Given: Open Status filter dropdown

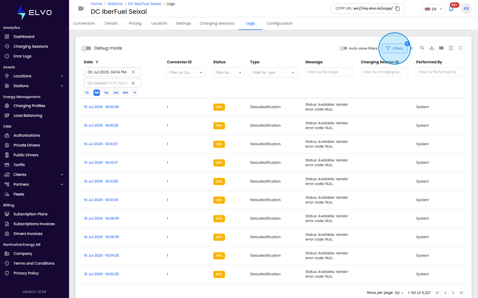Looking at the screenshot, I should [x=229, y=72].
